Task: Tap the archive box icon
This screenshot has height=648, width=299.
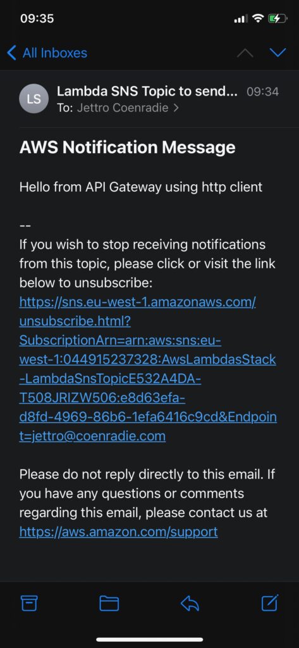Action: click(29, 604)
